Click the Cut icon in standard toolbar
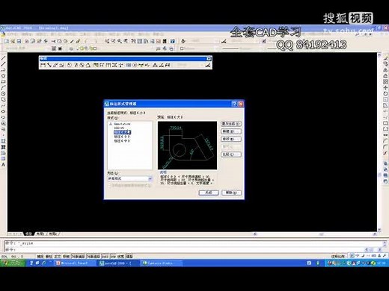389x291 pixels. [53, 41]
